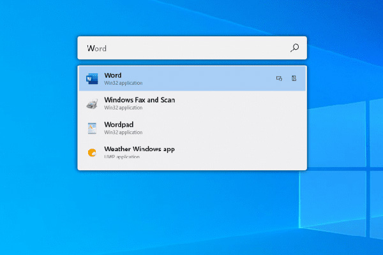The height and width of the screenshot is (255, 383).
Task: Click the "UWP application" subtitle under Weather
Action: click(122, 156)
